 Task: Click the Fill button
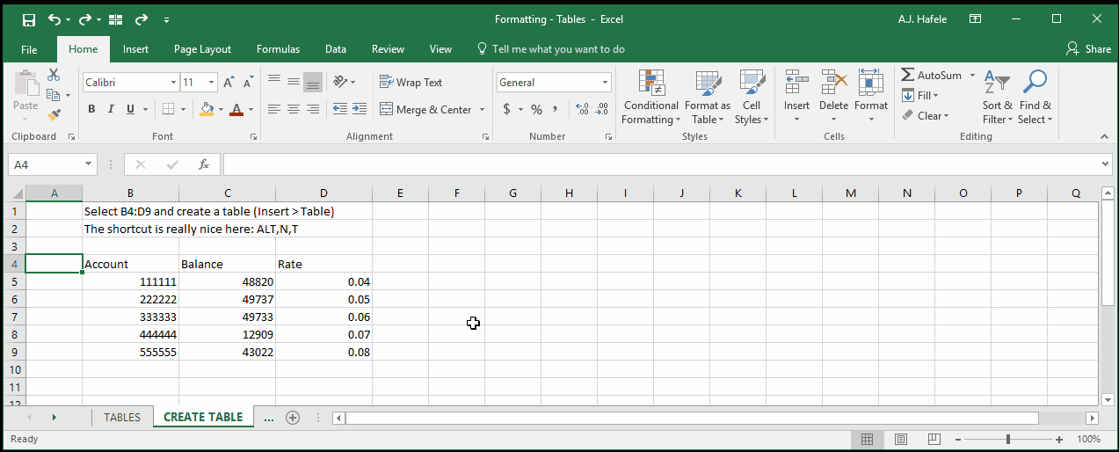point(919,95)
